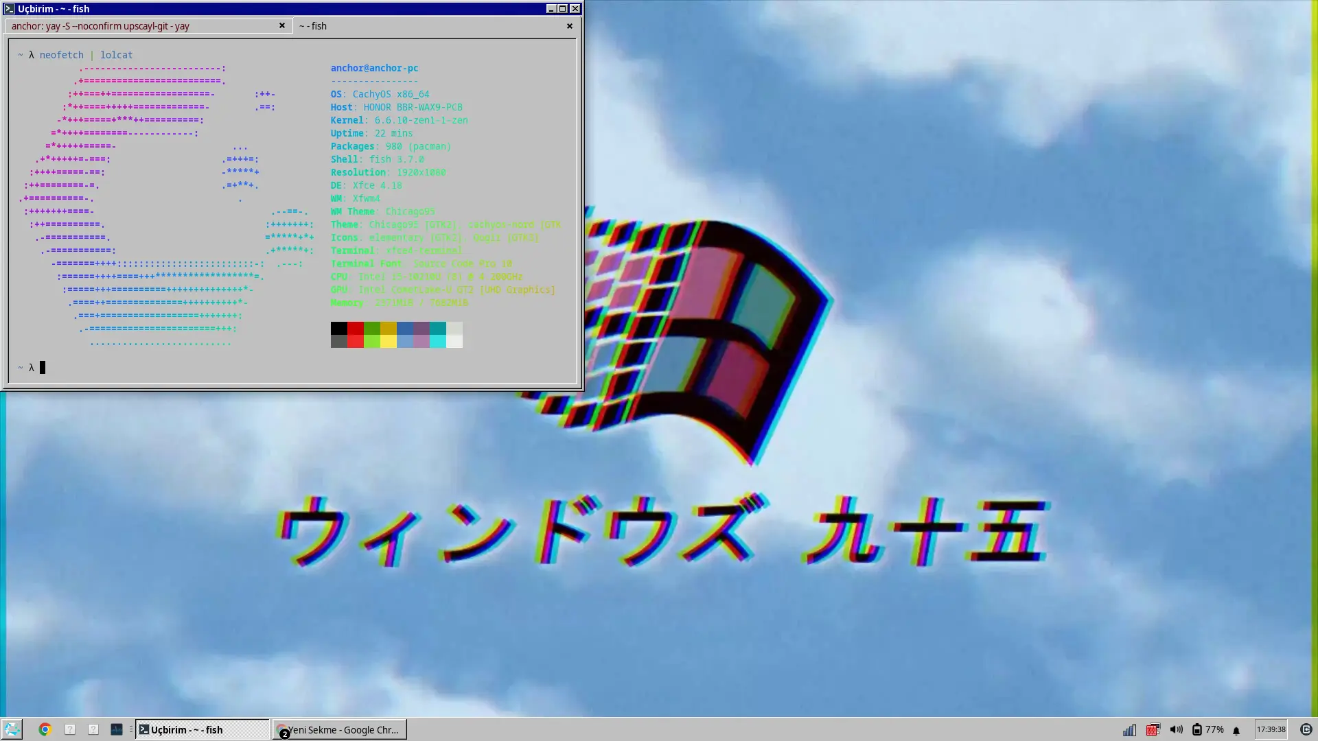This screenshot has width=1318, height=741.
Task: Switch to the yay upscayl-git terminal tab
Action: (x=148, y=26)
